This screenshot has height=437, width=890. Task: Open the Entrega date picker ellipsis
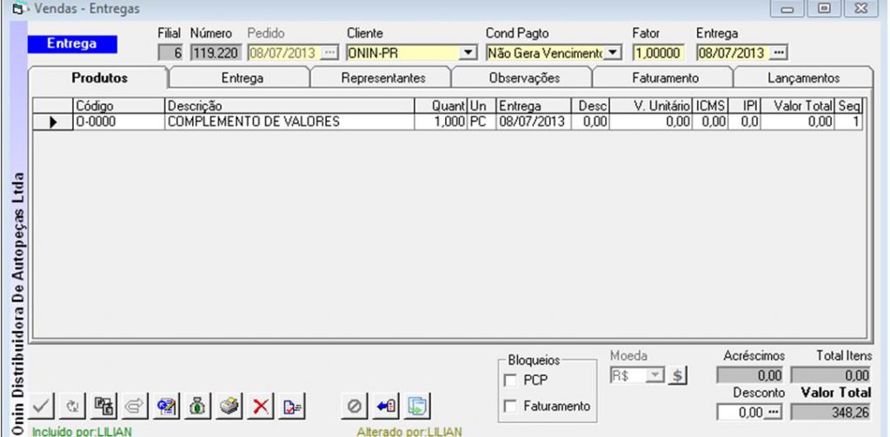(779, 53)
